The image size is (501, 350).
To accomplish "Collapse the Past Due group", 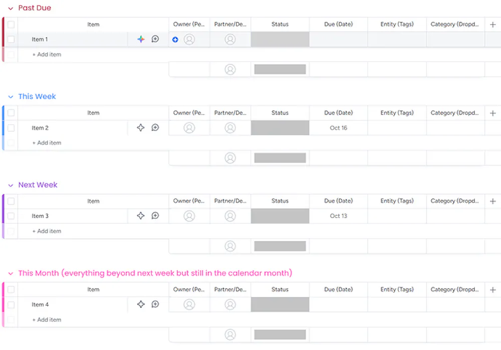I will point(11,9).
